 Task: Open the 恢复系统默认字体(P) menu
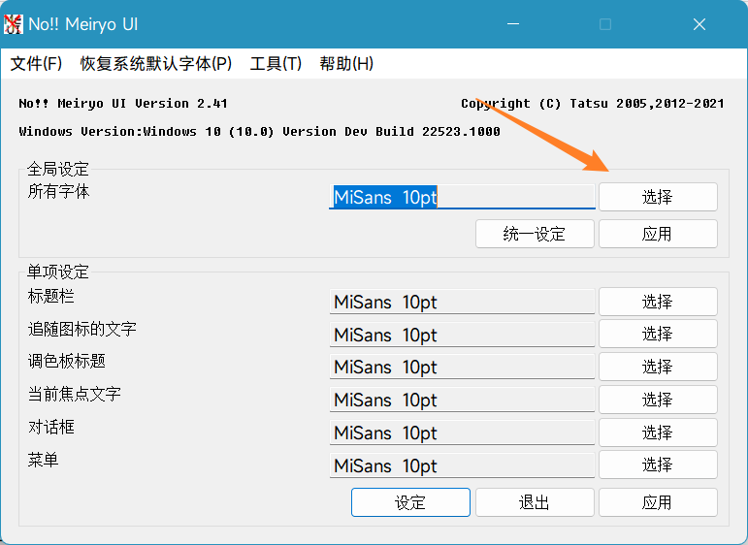155,63
